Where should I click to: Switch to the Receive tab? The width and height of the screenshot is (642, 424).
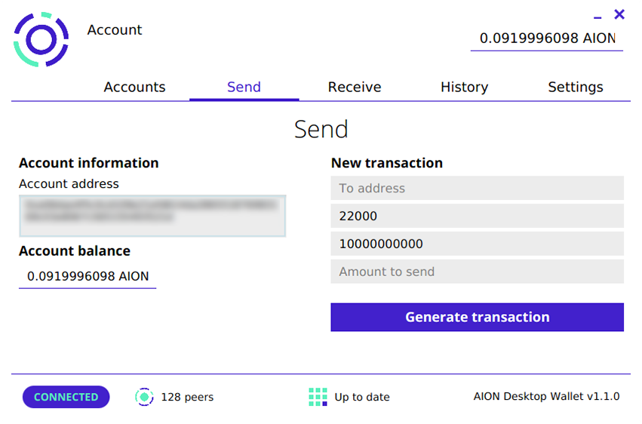coord(355,87)
